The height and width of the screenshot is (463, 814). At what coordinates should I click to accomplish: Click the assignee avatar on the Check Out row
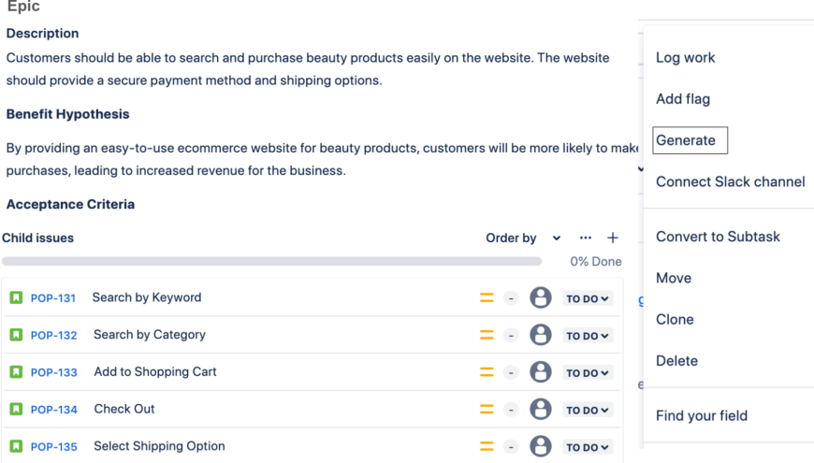[540, 410]
